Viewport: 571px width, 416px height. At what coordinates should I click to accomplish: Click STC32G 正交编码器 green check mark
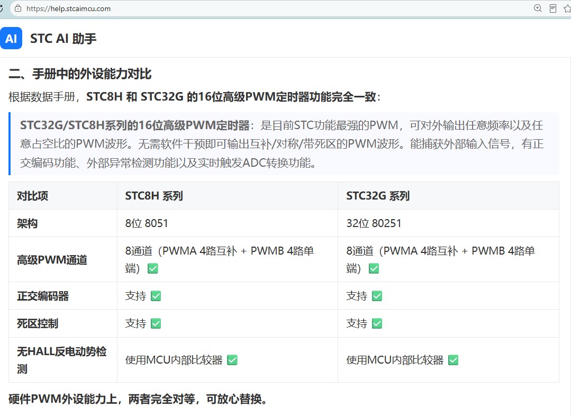coord(377,296)
